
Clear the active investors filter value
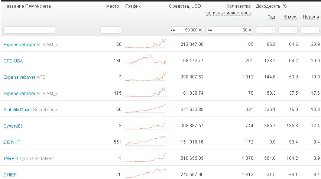tap(250, 30)
